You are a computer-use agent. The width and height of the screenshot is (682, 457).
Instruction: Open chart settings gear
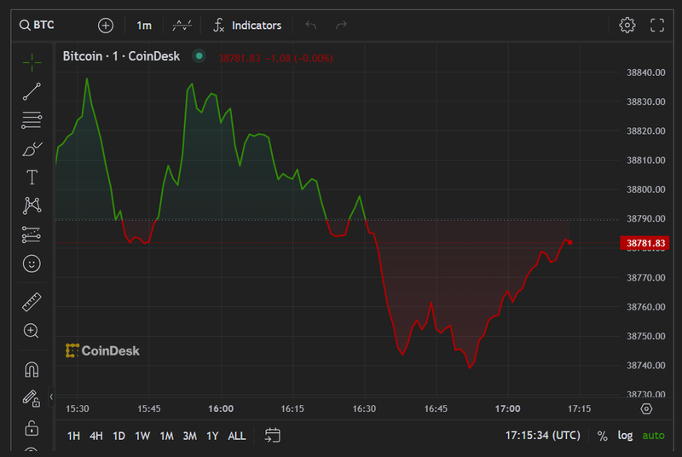click(627, 26)
